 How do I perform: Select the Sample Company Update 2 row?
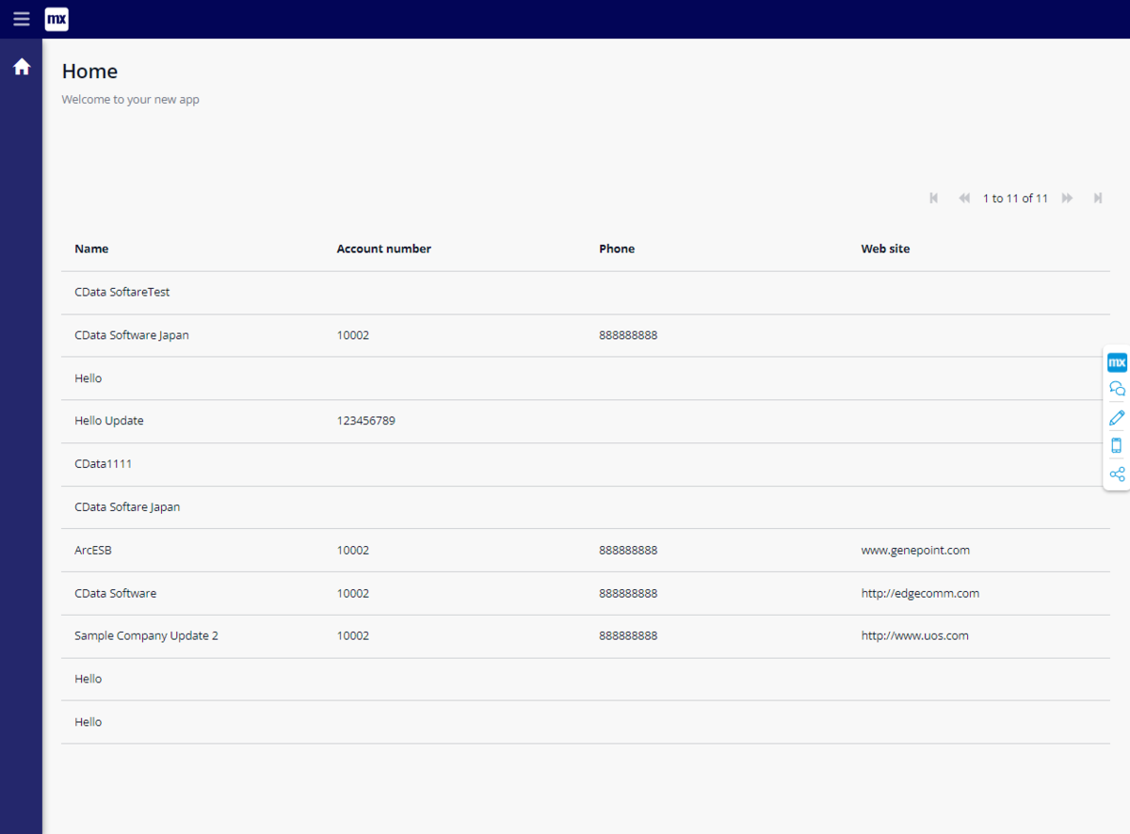(x=586, y=636)
